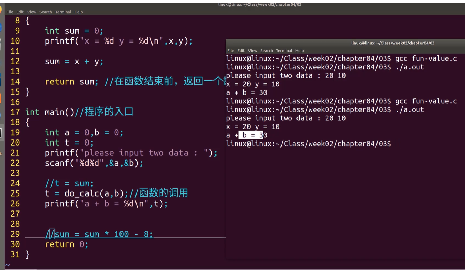
Task: Click the scanf("%d%d",&a,&b) line
Action: coord(94,163)
